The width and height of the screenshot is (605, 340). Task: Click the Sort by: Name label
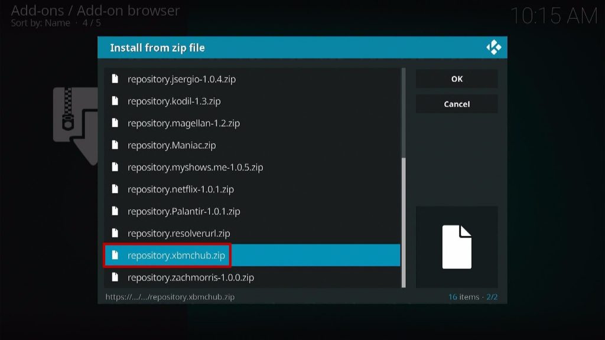pos(41,23)
